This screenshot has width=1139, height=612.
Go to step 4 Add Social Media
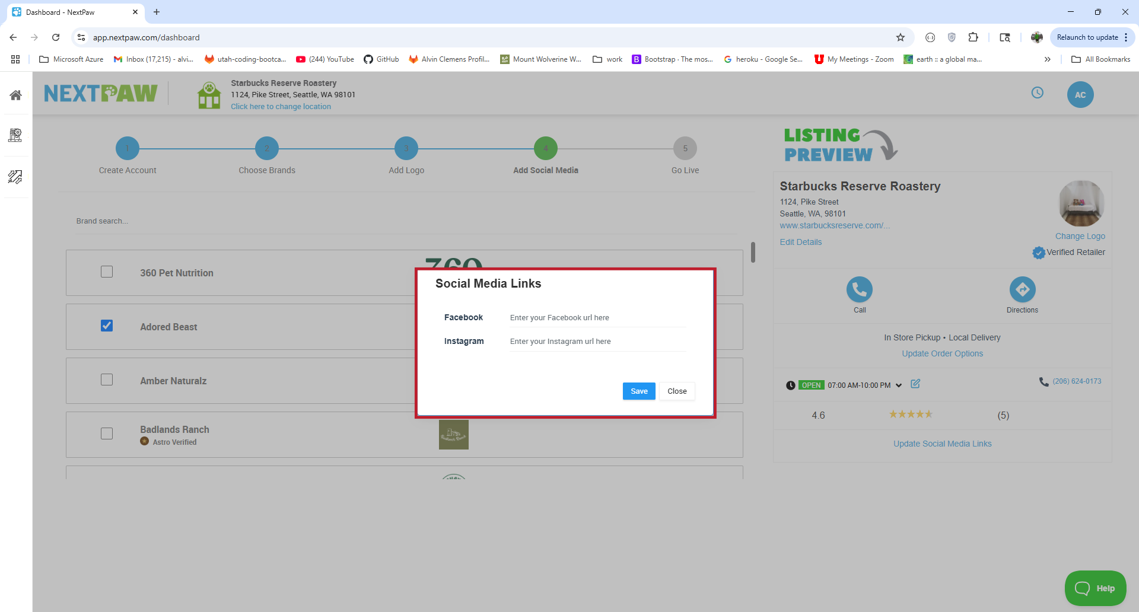(546, 148)
